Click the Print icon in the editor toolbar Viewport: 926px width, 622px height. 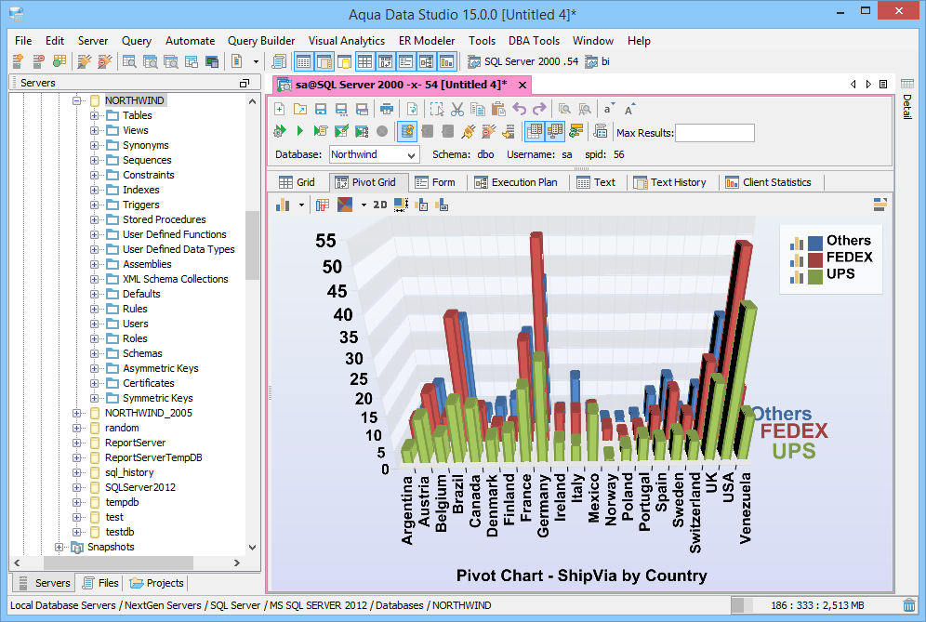click(387, 110)
